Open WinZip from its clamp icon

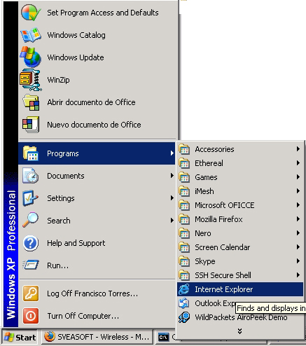coord(31,80)
